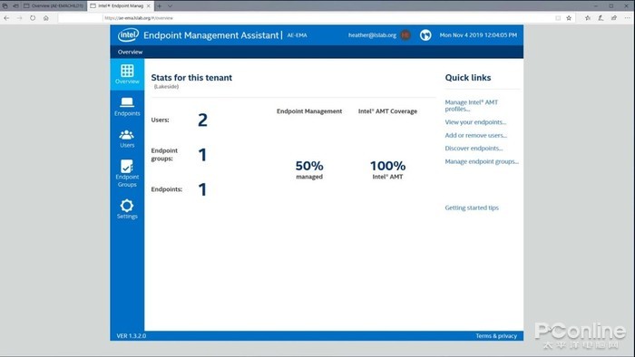Click Terms & privacy in the footer

[496, 336]
